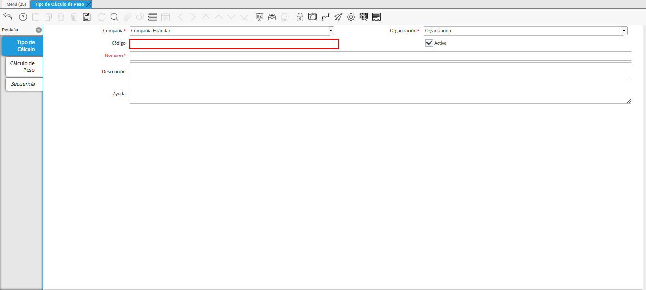Jump to first record icon
The height and width of the screenshot is (290, 646).
click(x=206, y=17)
